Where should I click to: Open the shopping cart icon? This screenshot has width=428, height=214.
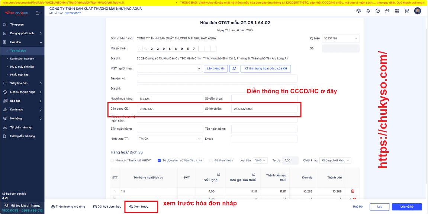[x=406, y=11]
